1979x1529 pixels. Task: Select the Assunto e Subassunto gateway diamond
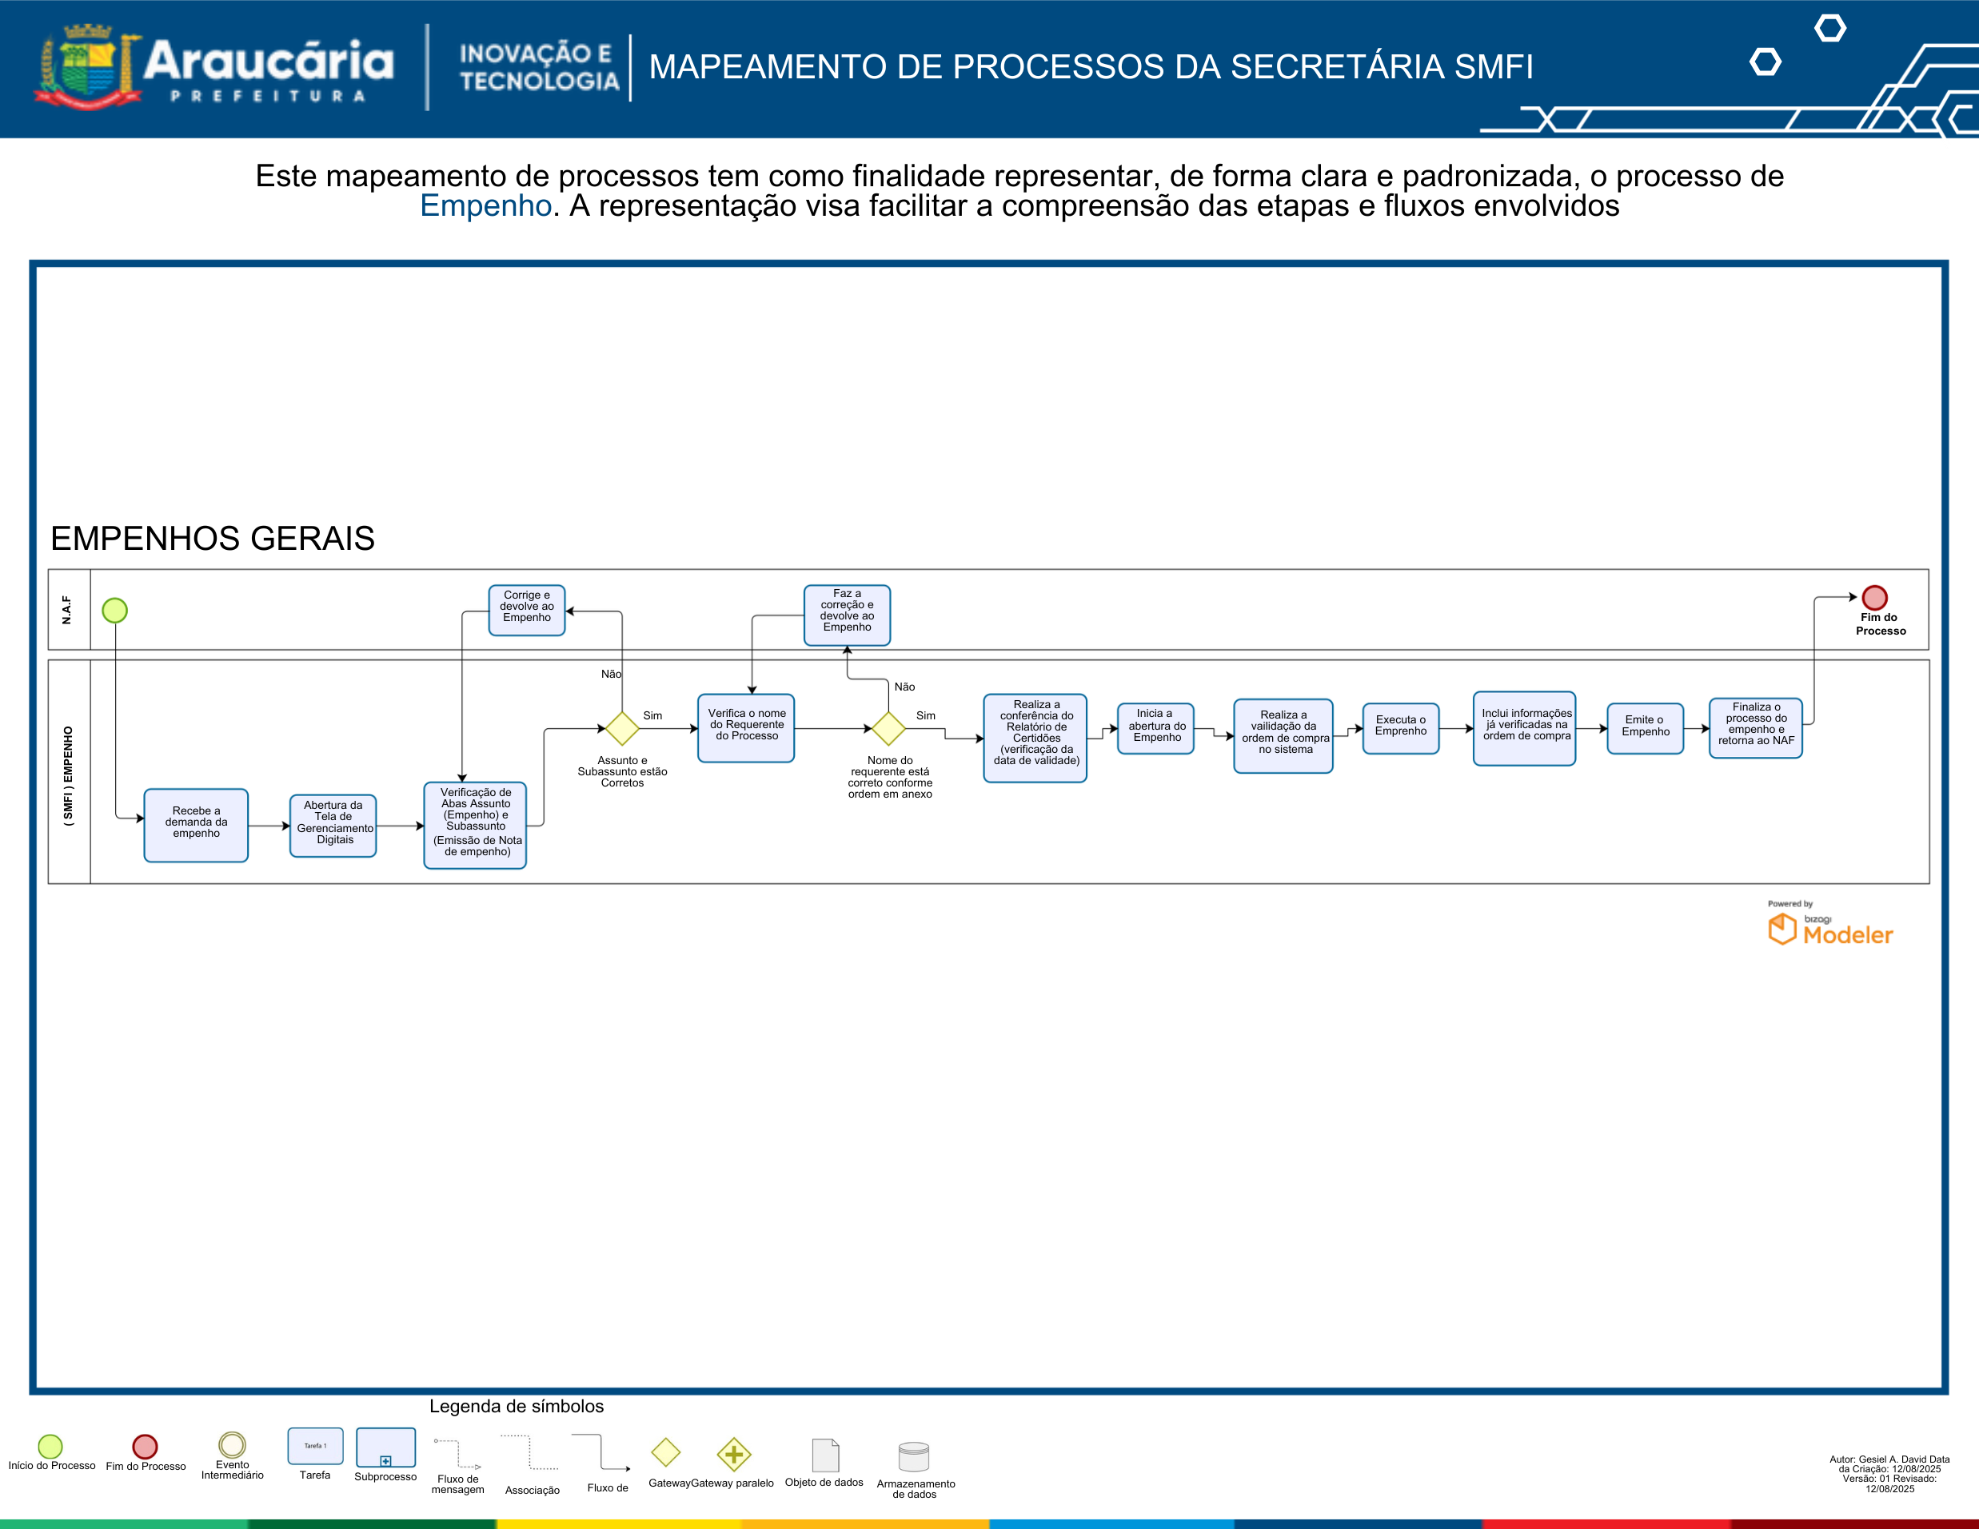(623, 728)
